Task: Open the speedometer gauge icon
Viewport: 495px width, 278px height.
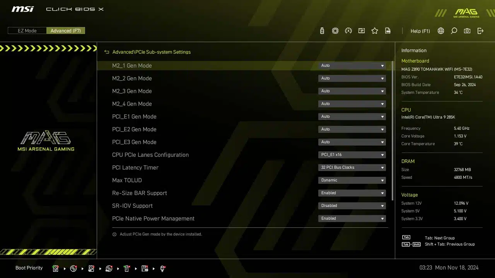Action: coord(348,31)
